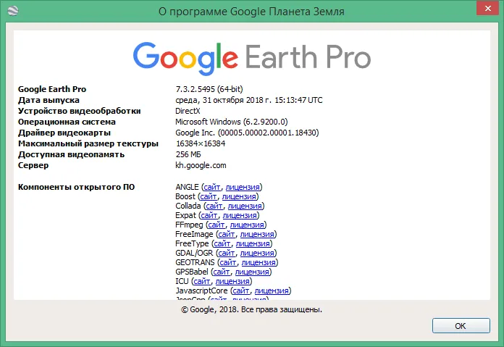Screen dimensions: 504x347
Task: Open the JavascriptCore license link
Action: click(272, 290)
